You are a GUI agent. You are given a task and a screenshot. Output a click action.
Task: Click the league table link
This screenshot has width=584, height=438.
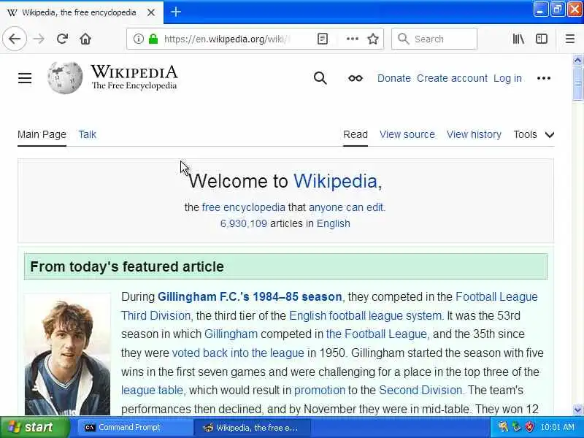coord(152,391)
